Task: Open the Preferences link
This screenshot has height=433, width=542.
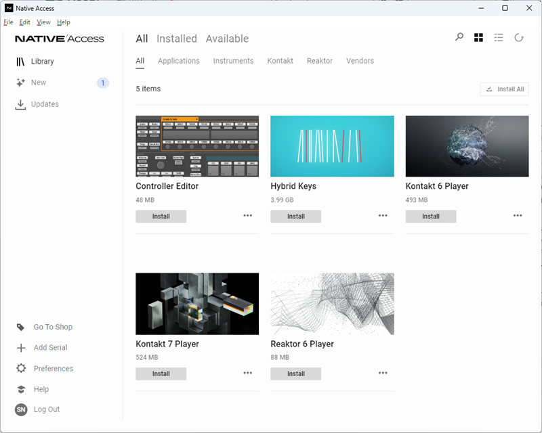Action: tap(54, 369)
